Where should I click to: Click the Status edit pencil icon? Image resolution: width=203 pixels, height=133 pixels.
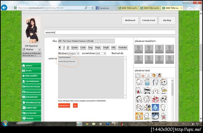tap(24, 49)
